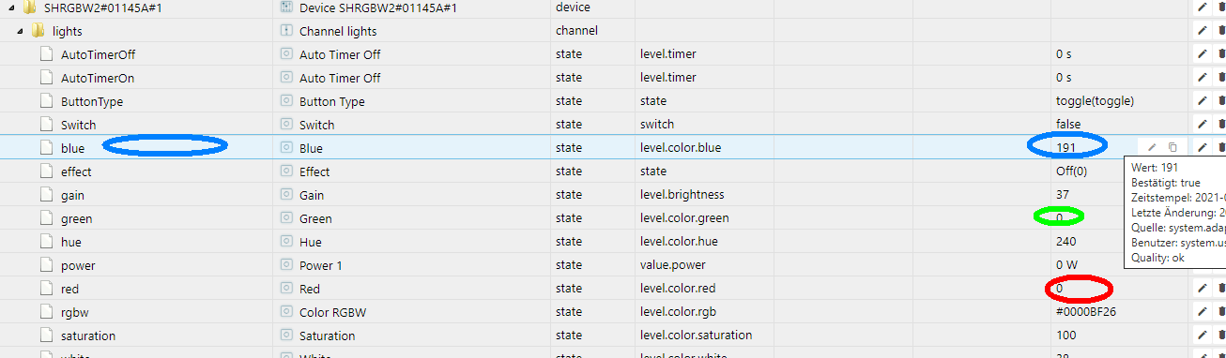Click the gain value 37
Screen dimensions: 1226x358
[x=1063, y=195]
